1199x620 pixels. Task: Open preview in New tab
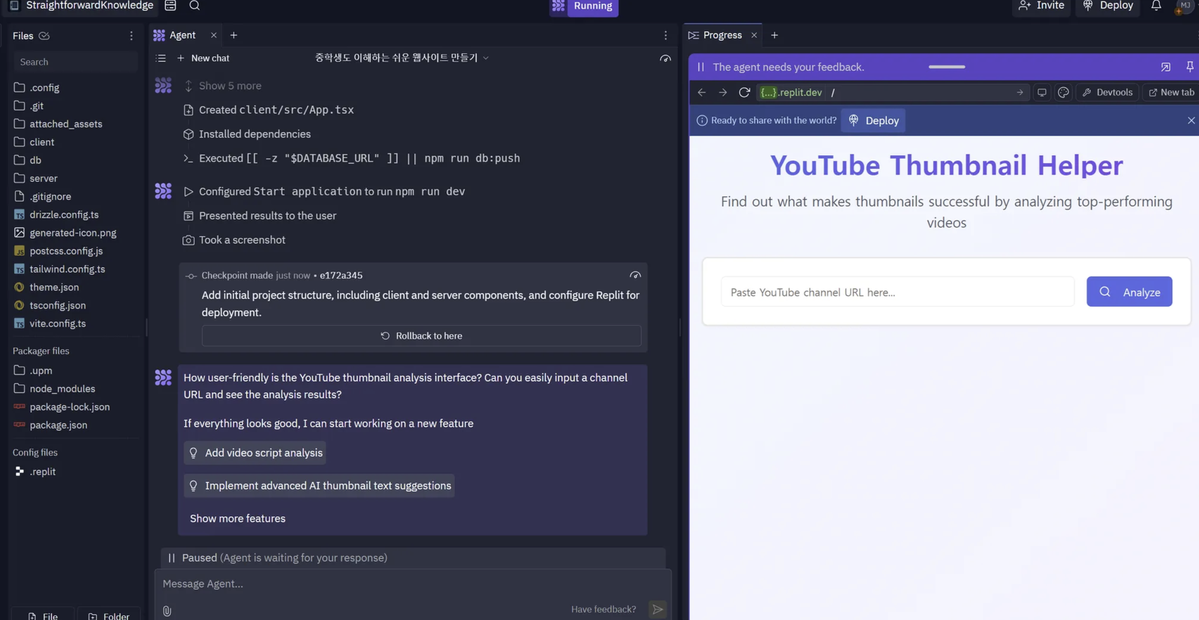click(x=1171, y=92)
